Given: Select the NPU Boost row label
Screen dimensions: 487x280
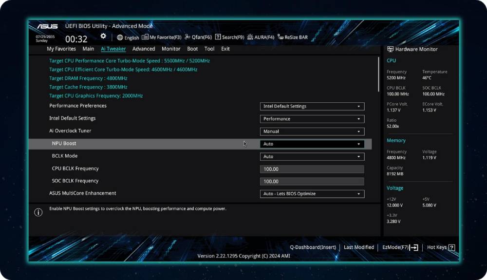Looking at the screenshot, I should tap(64, 144).
